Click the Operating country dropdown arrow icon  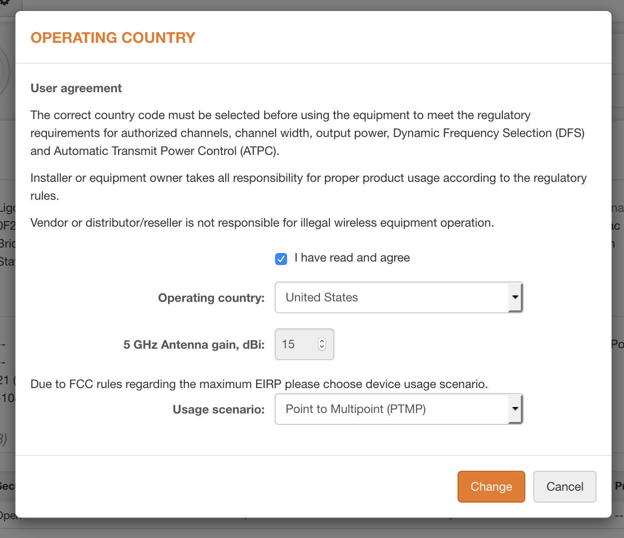coord(515,297)
